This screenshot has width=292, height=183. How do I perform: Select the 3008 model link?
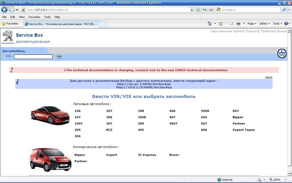point(142,117)
